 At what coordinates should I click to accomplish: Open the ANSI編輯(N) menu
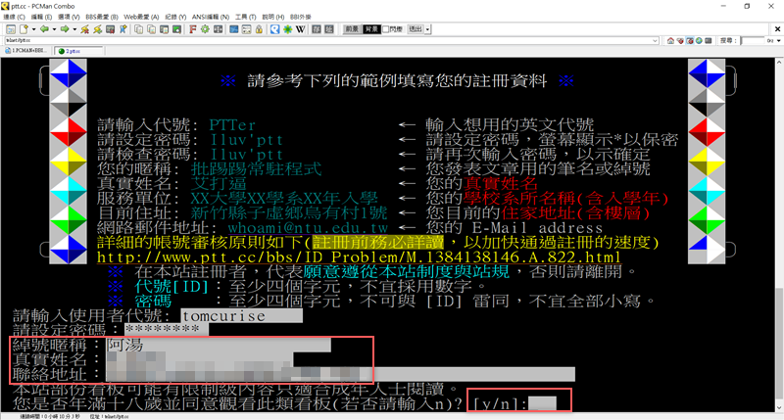tap(210, 17)
